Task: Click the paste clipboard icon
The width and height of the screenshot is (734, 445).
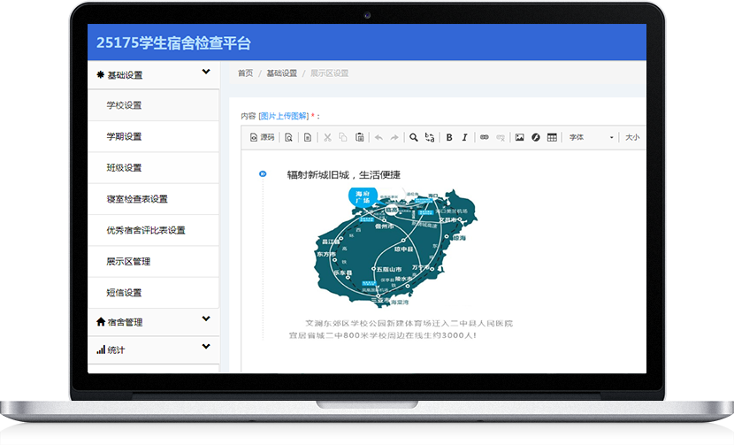Action: [x=359, y=137]
